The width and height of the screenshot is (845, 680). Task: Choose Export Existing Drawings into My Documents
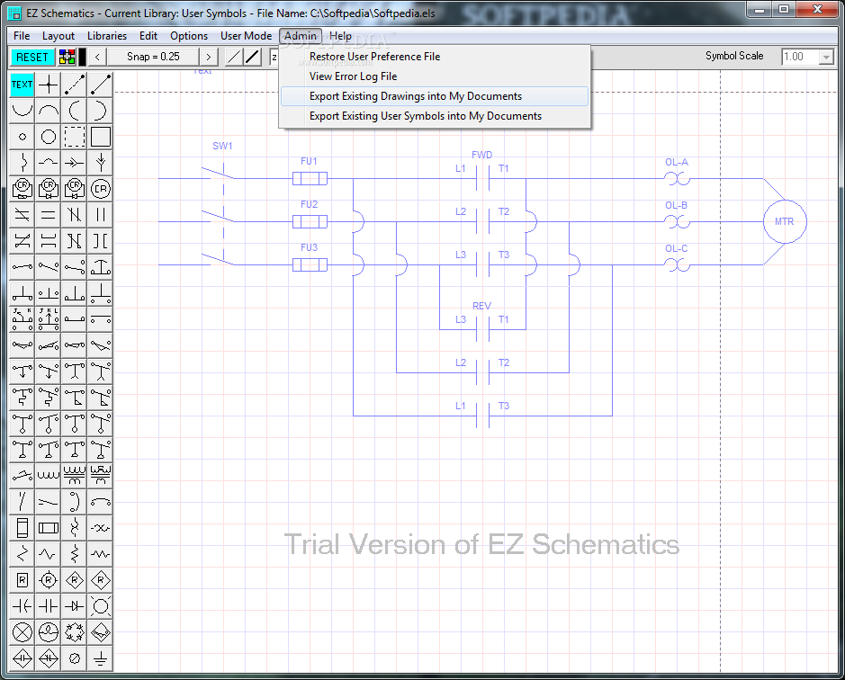pyautogui.click(x=435, y=96)
